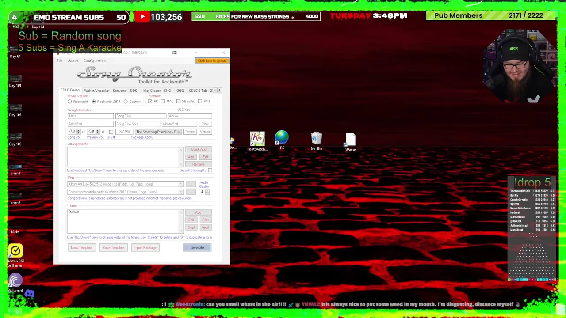The width and height of the screenshot is (566, 318).
Task: Click the Rmv tone button
Action: point(206,220)
